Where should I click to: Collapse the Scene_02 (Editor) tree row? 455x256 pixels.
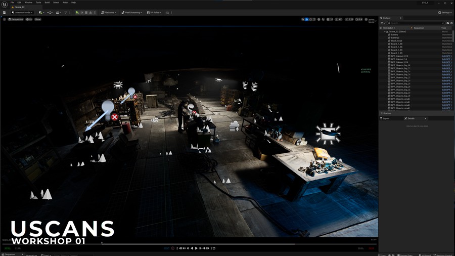click(385, 32)
